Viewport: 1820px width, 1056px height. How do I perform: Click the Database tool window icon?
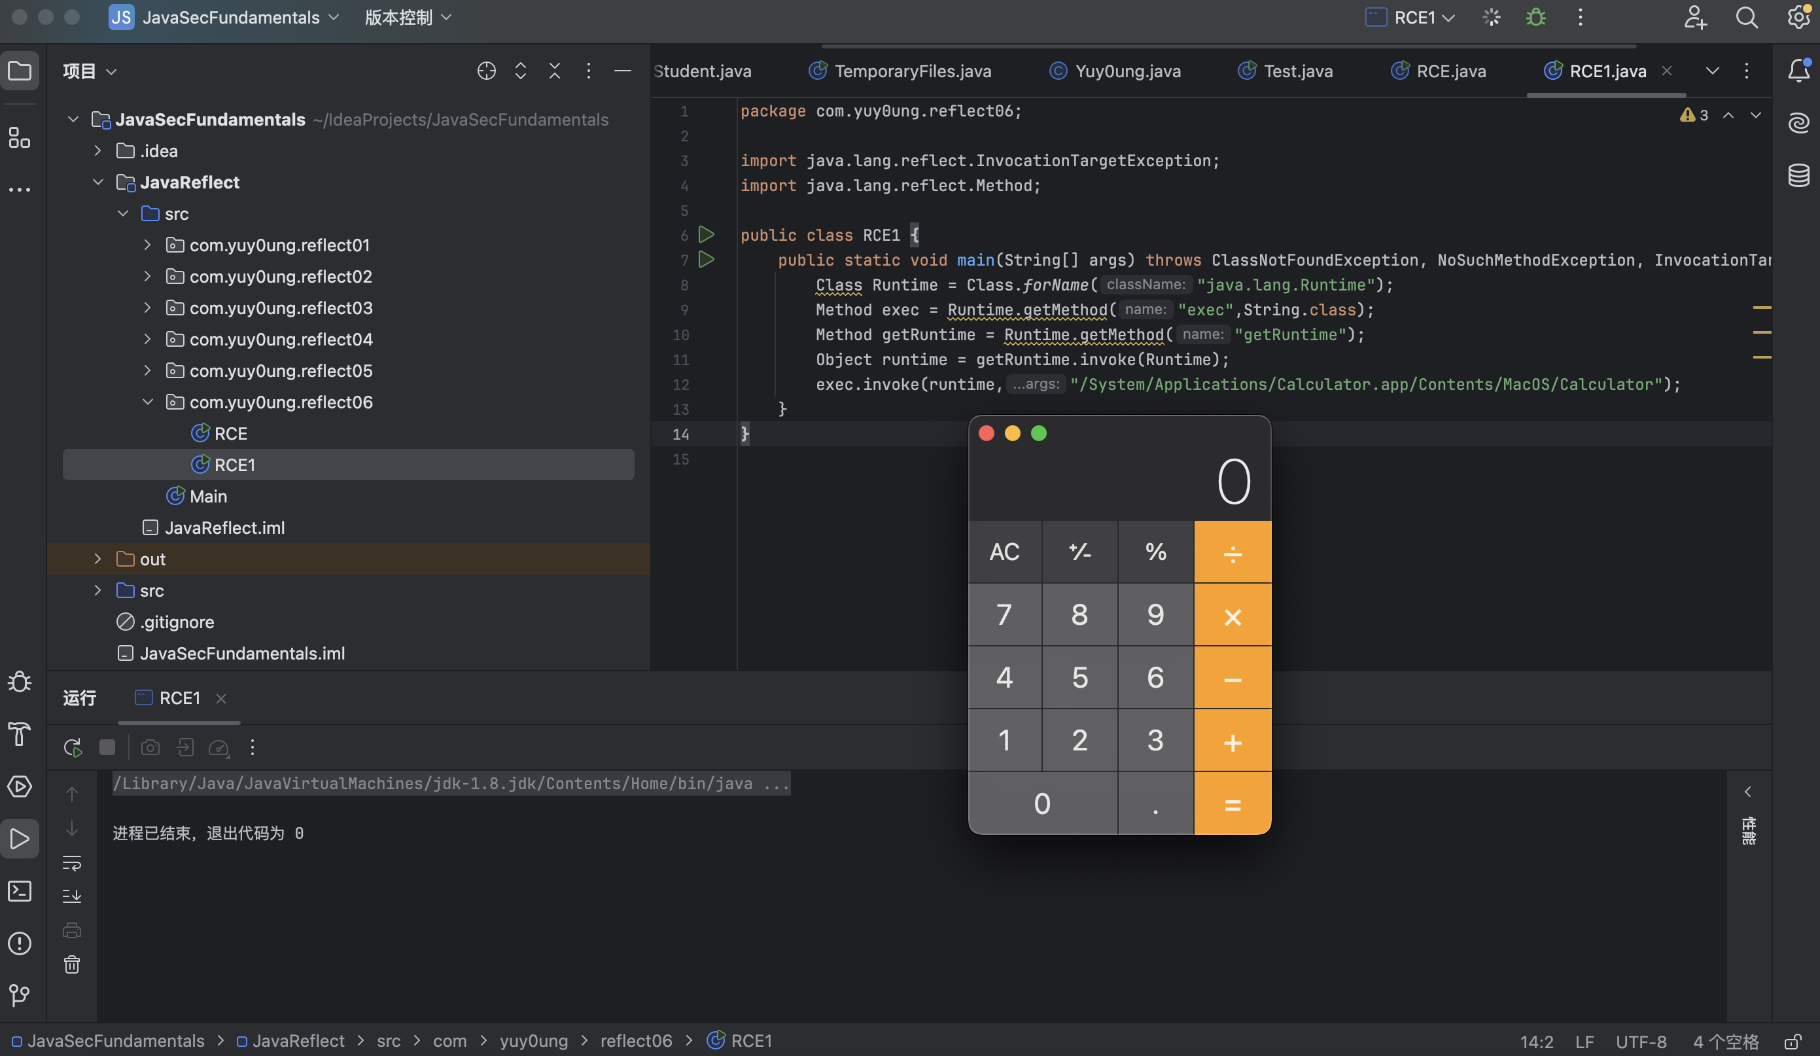tap(1798, 175)
